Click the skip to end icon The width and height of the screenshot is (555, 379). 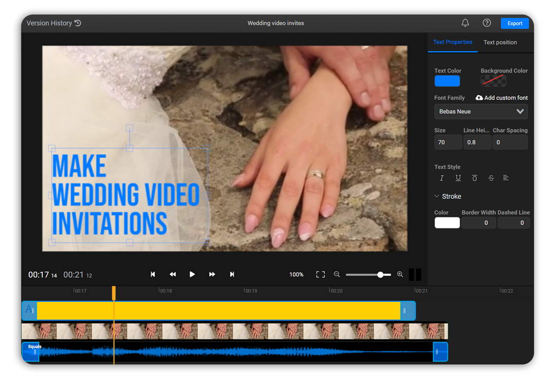click(x=232, y=274)
